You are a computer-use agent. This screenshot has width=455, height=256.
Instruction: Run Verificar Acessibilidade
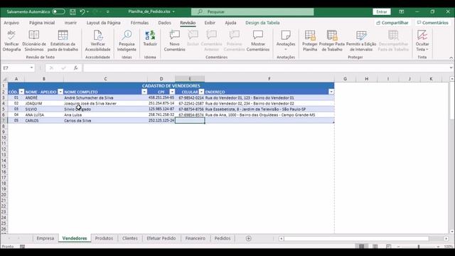click(x=98, y=41)
